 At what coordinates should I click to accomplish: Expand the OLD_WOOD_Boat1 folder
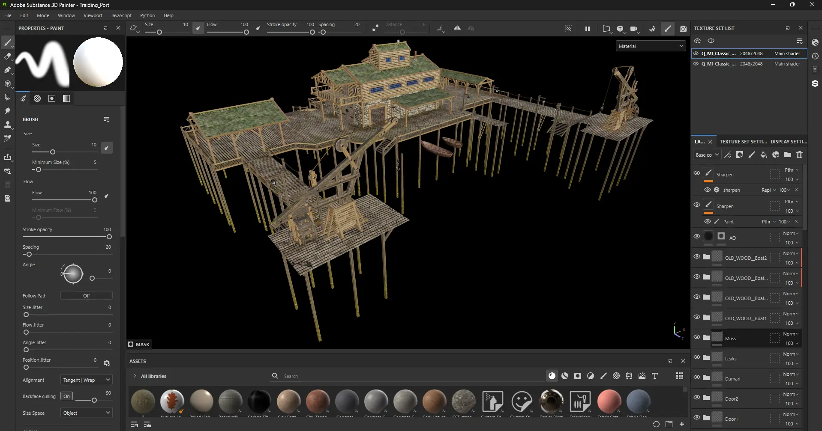point(706,317)
